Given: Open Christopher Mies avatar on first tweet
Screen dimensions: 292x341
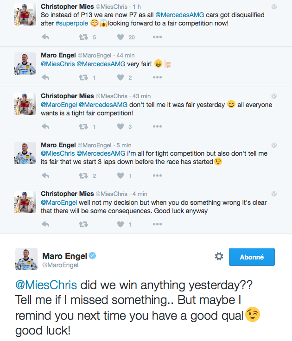Looking at the screenshot, I should click(x=25, y=14).
